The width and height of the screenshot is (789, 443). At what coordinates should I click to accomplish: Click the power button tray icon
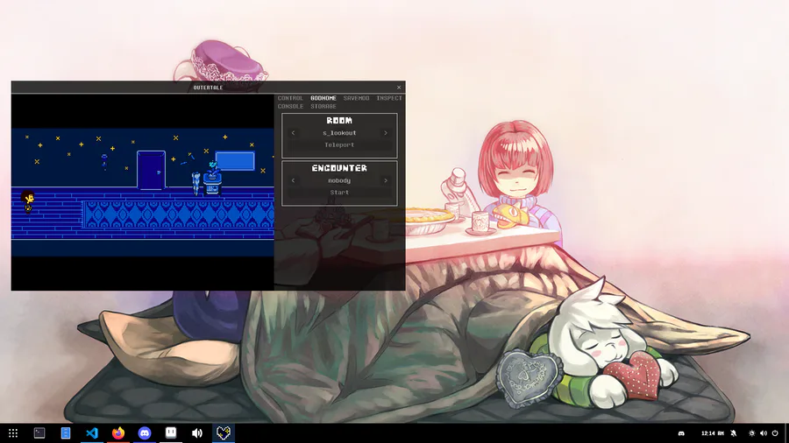(x=775, y=433)
